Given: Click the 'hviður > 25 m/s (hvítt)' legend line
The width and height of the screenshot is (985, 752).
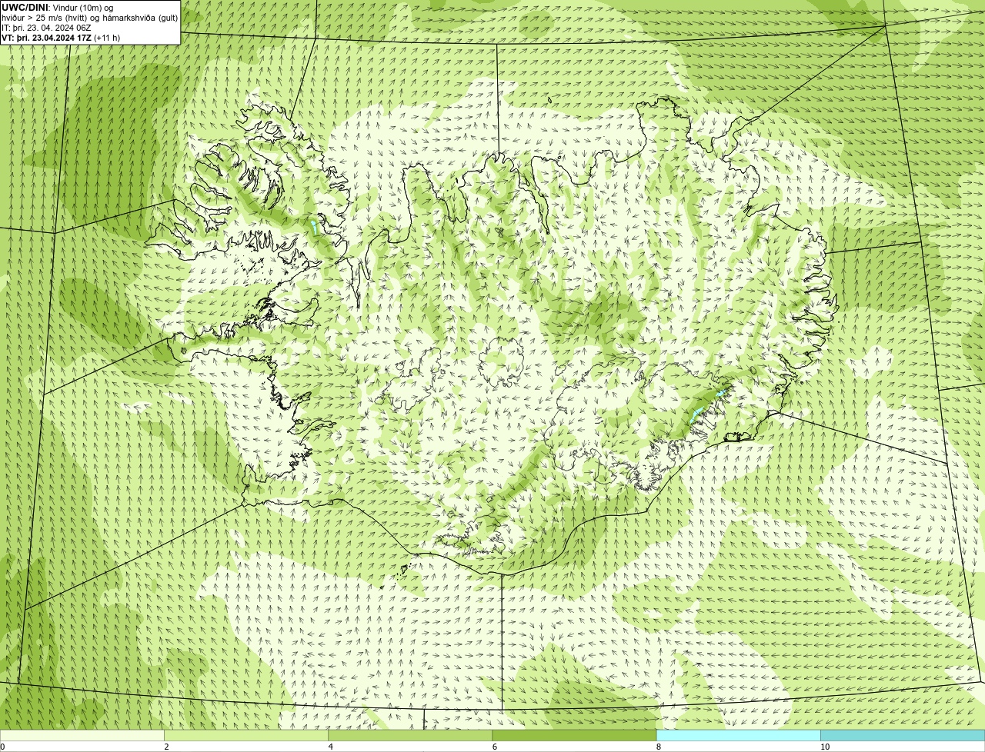Looking at the screenshot, I should 90,18.
